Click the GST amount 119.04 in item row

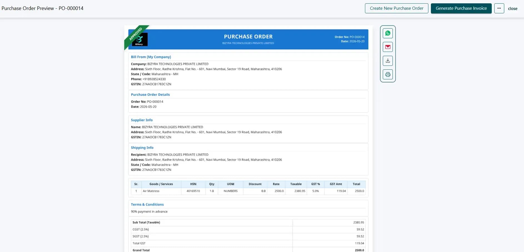[x=336, y=191]
